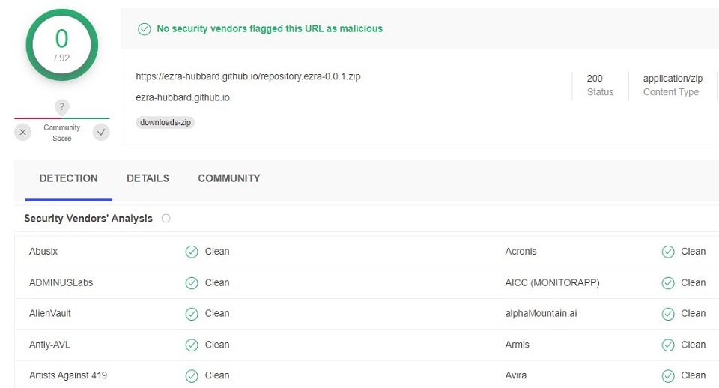
Task: Click the Clean check icon for Acronis
Action: [668, 252]
